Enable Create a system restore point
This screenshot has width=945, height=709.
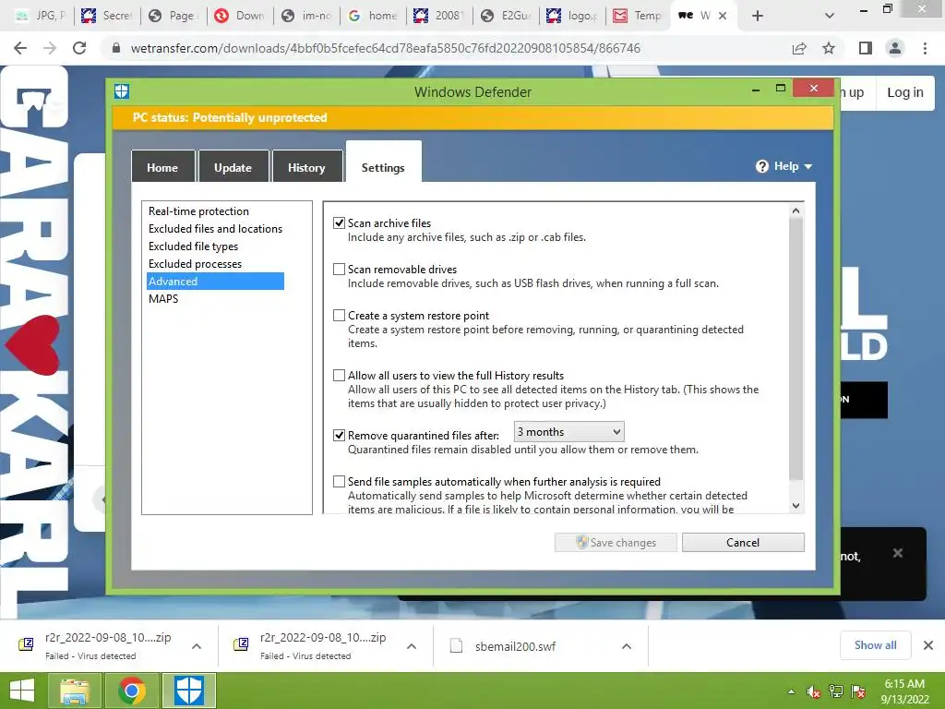(x=340, y=316)
